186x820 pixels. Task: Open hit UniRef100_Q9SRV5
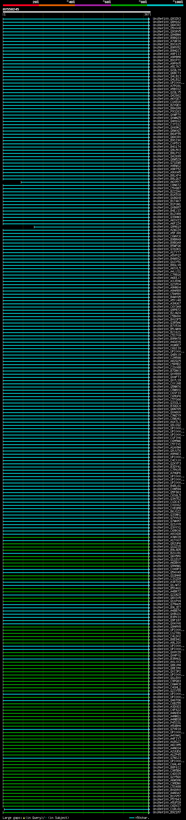click(167, 31)
